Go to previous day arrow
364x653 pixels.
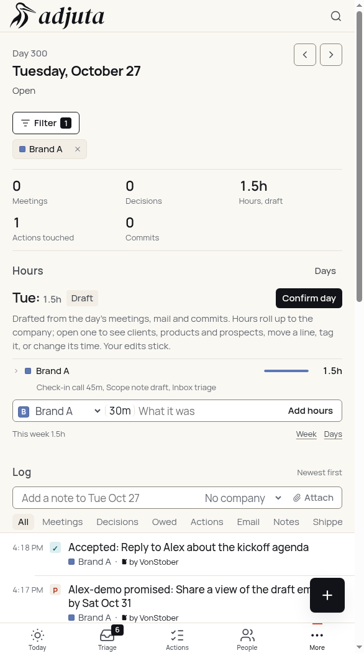[305, 55]
